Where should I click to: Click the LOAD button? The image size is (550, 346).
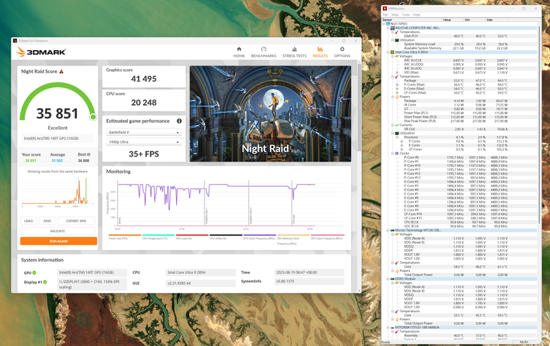click(28, 221)
